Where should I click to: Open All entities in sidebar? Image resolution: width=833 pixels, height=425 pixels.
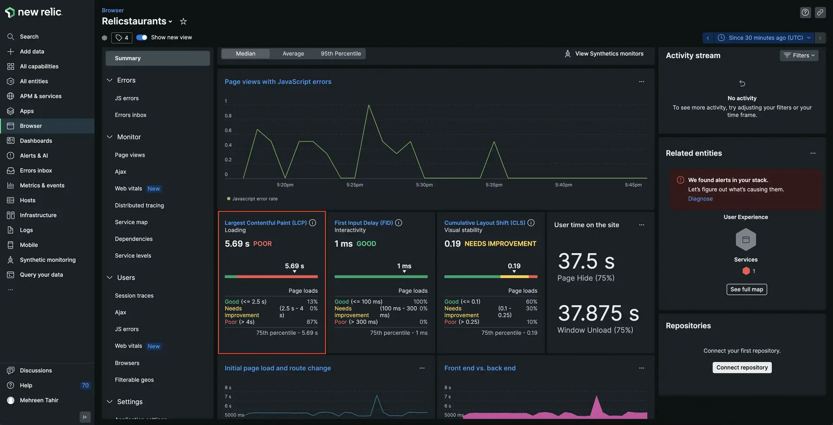click(x=34, y=81)
